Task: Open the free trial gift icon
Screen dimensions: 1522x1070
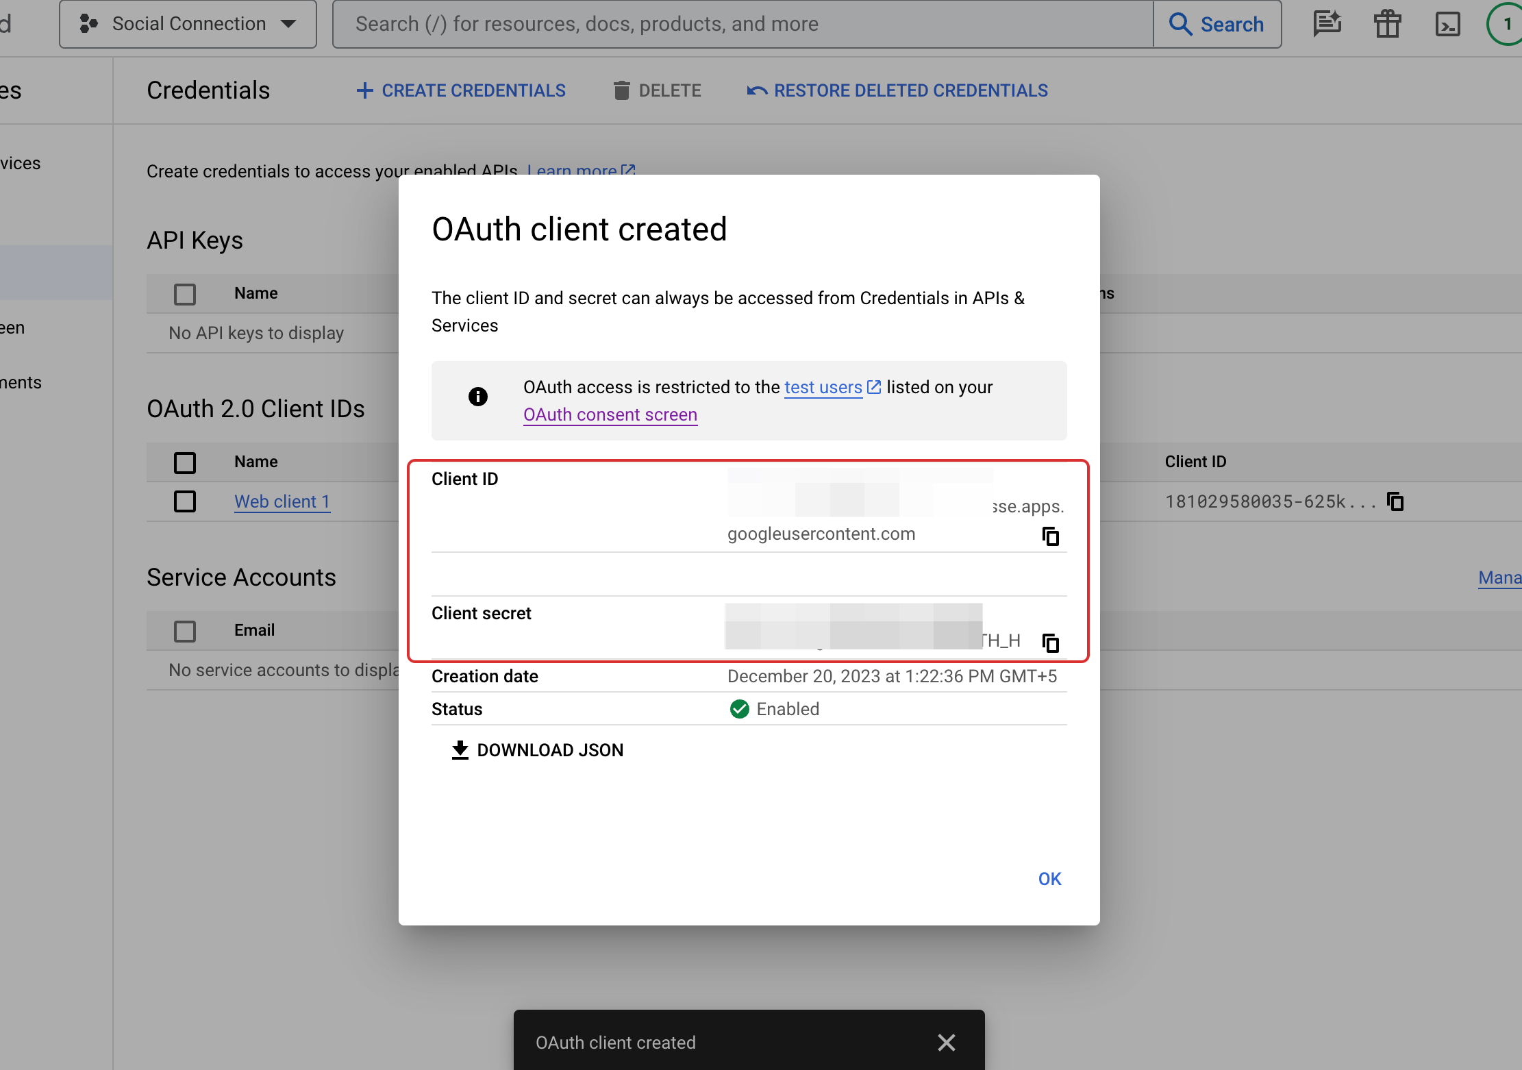Action: pyautogui.click(x=1387, y=24)
